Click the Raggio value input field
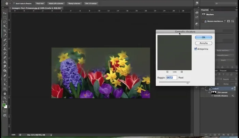 point(171,78)
